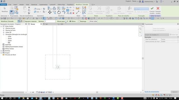179x100 pixels.
Task: Select Norte elevation in browser
Action: [10, 39]
